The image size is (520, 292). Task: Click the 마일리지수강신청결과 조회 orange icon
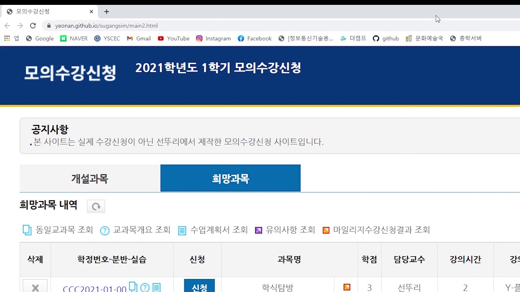326,230
